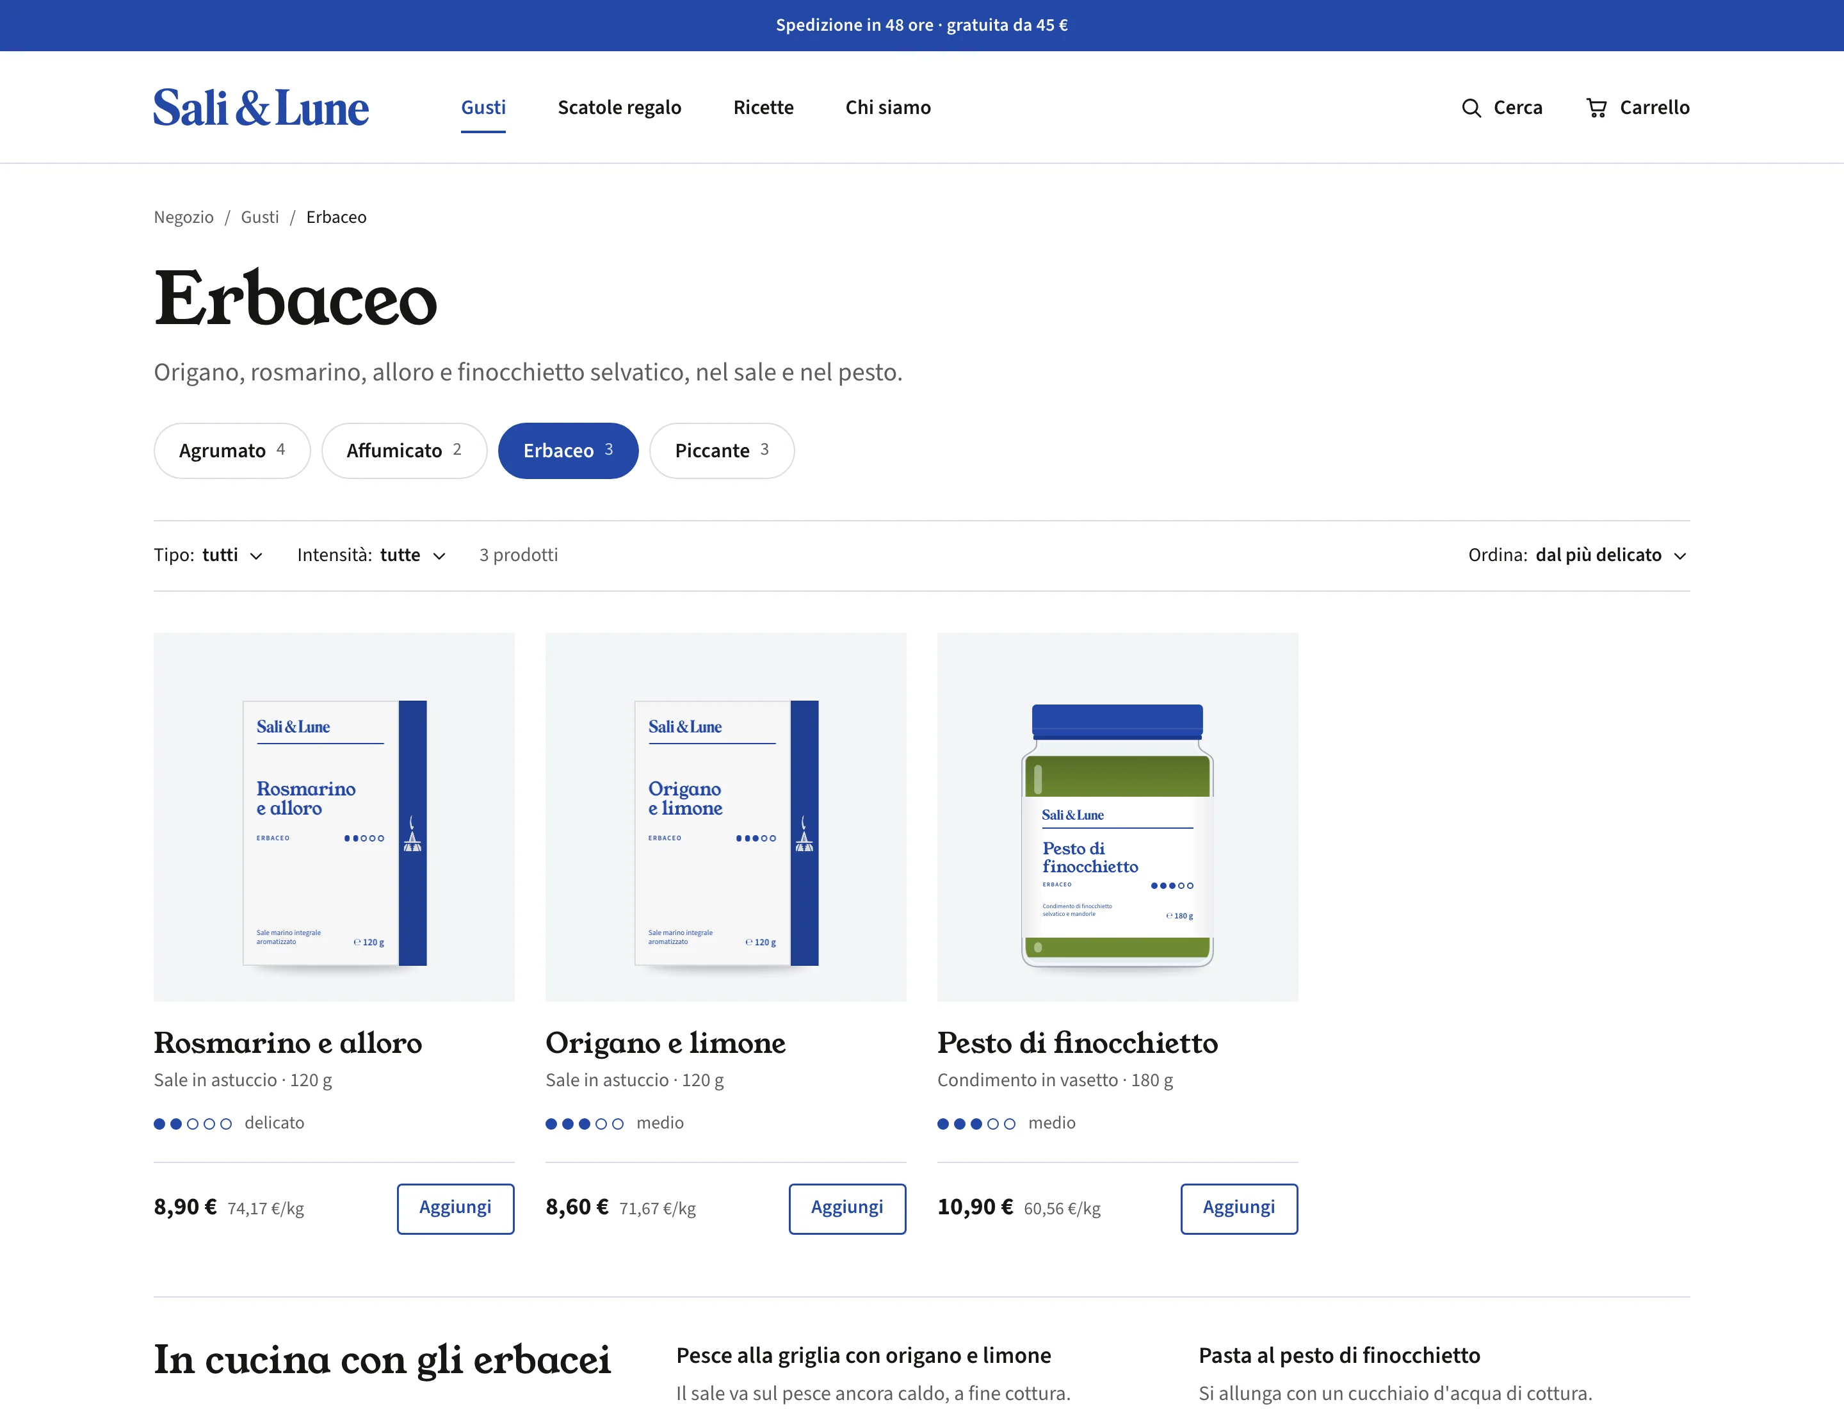Select the Piccante flavor filter
Image resolution: width=1844 pixels, height=1409 pixels.
click(722, 450)
